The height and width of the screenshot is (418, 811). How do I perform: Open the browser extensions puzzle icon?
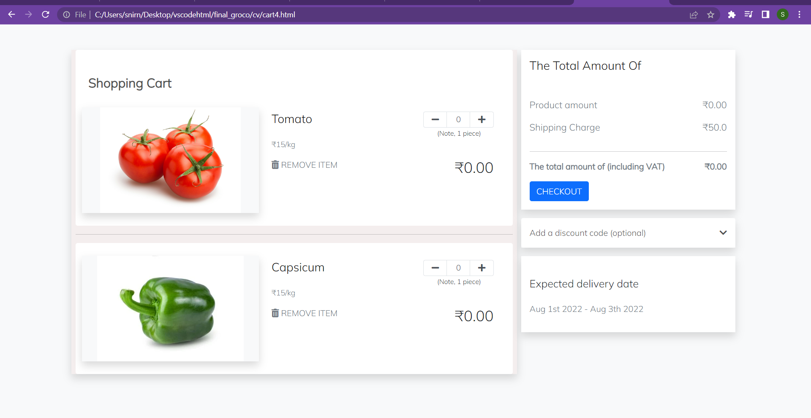tap(732, 14)
